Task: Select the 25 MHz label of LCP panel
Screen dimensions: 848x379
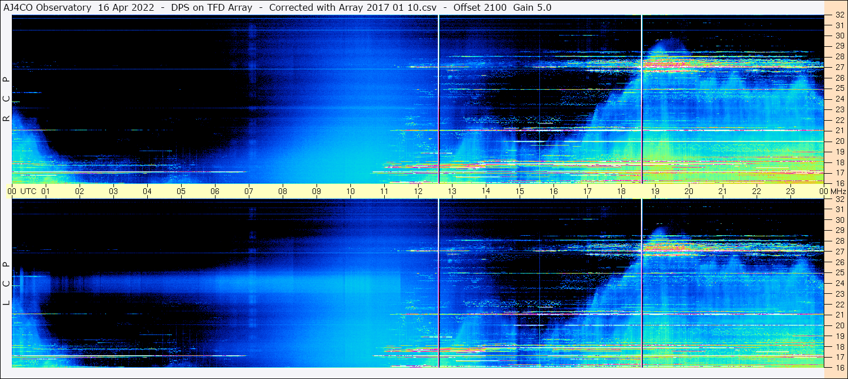Action: pos(840,273)
